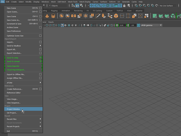Click the green cube subdiv shelf icon
This screenshot has height=136, width=181.
coord(173,16)
